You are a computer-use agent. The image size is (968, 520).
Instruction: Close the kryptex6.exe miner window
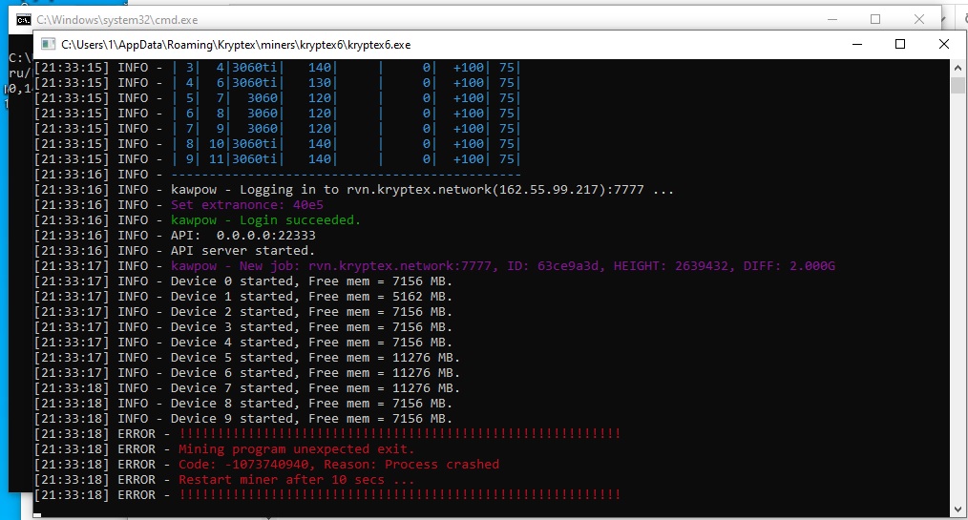click(x=943, y=44)
